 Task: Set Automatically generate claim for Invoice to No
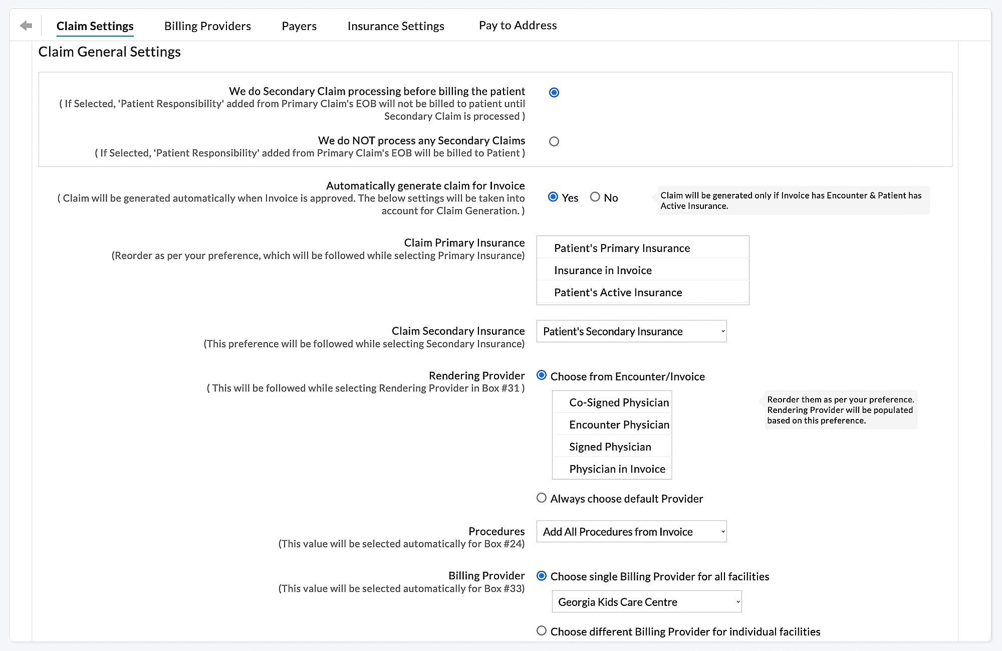point(595,197)
